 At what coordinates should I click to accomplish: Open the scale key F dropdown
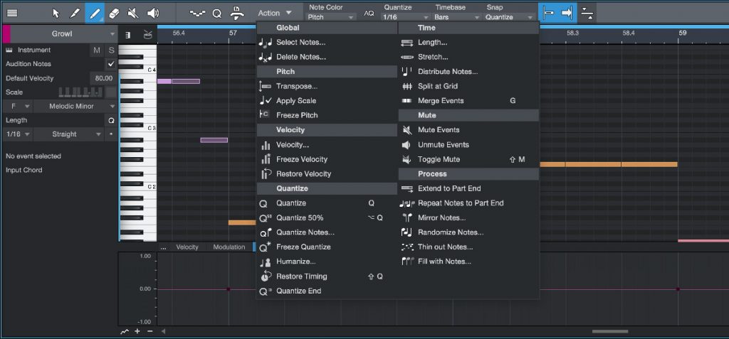tap(19, 107)
